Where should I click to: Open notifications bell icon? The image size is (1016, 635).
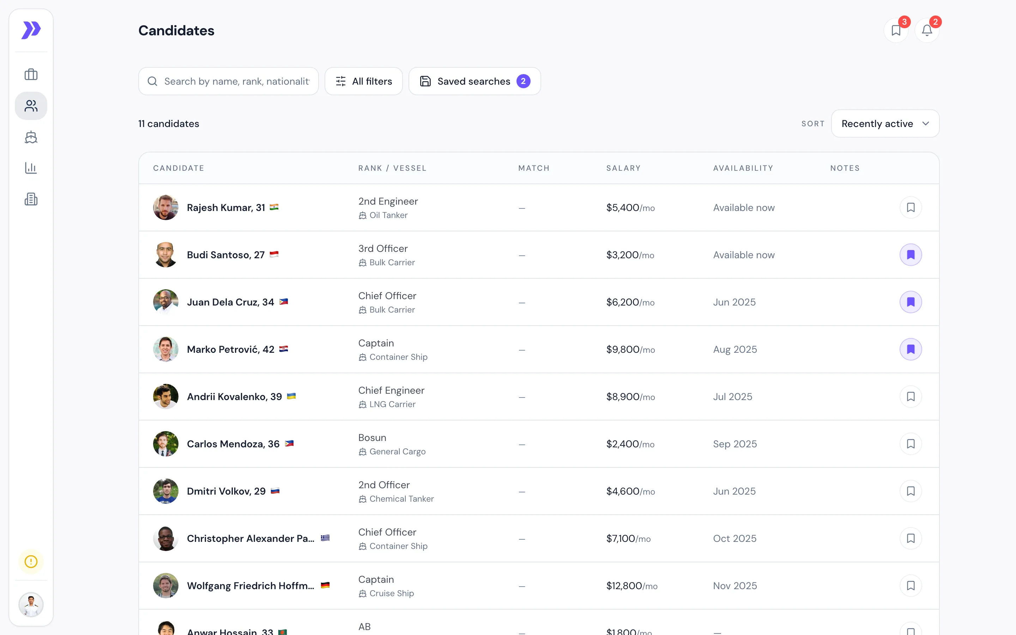(927, 30)
